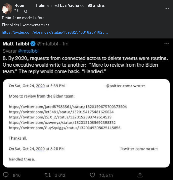The width and height of the screenshot is (173, 180).
Task: Retweet using the icon beside 3 612
Action: click(x=48, y=175)
